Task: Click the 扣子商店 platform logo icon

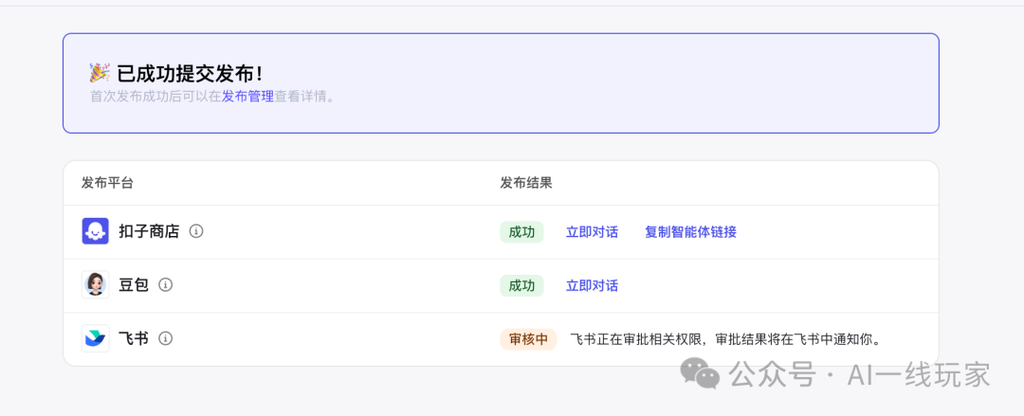Action: click(x=96, y=231)
